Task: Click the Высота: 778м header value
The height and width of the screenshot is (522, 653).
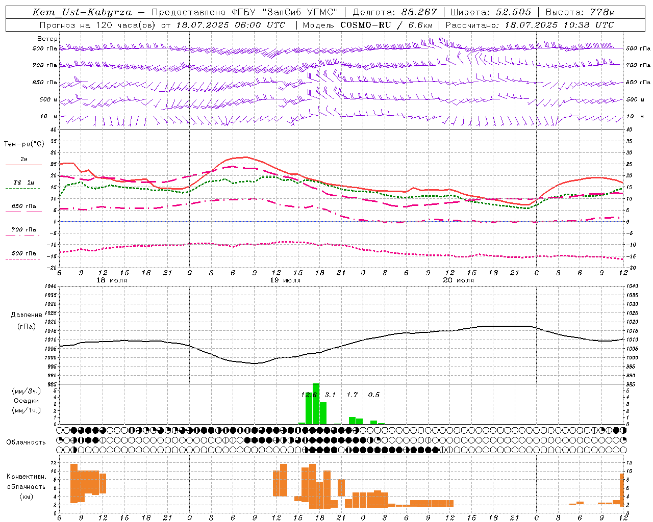Action: (x=580, y=12)
